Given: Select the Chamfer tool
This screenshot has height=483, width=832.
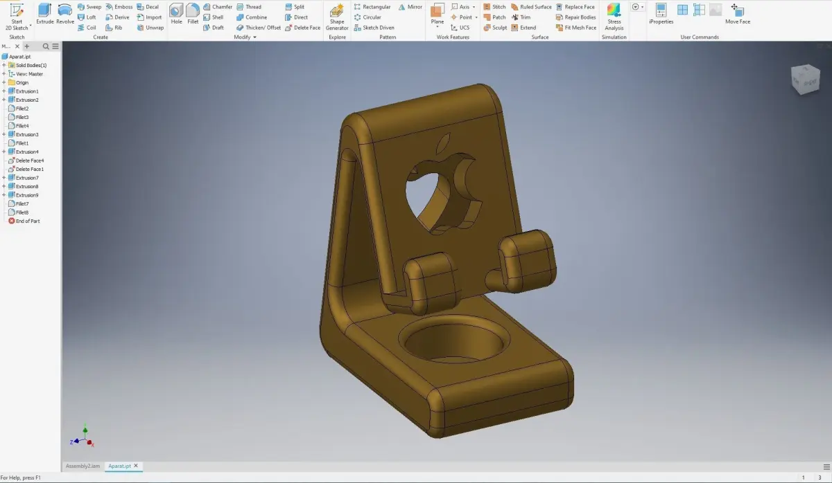Looking at the screenshot, I should pyautogui.click(x=218, y=7).
